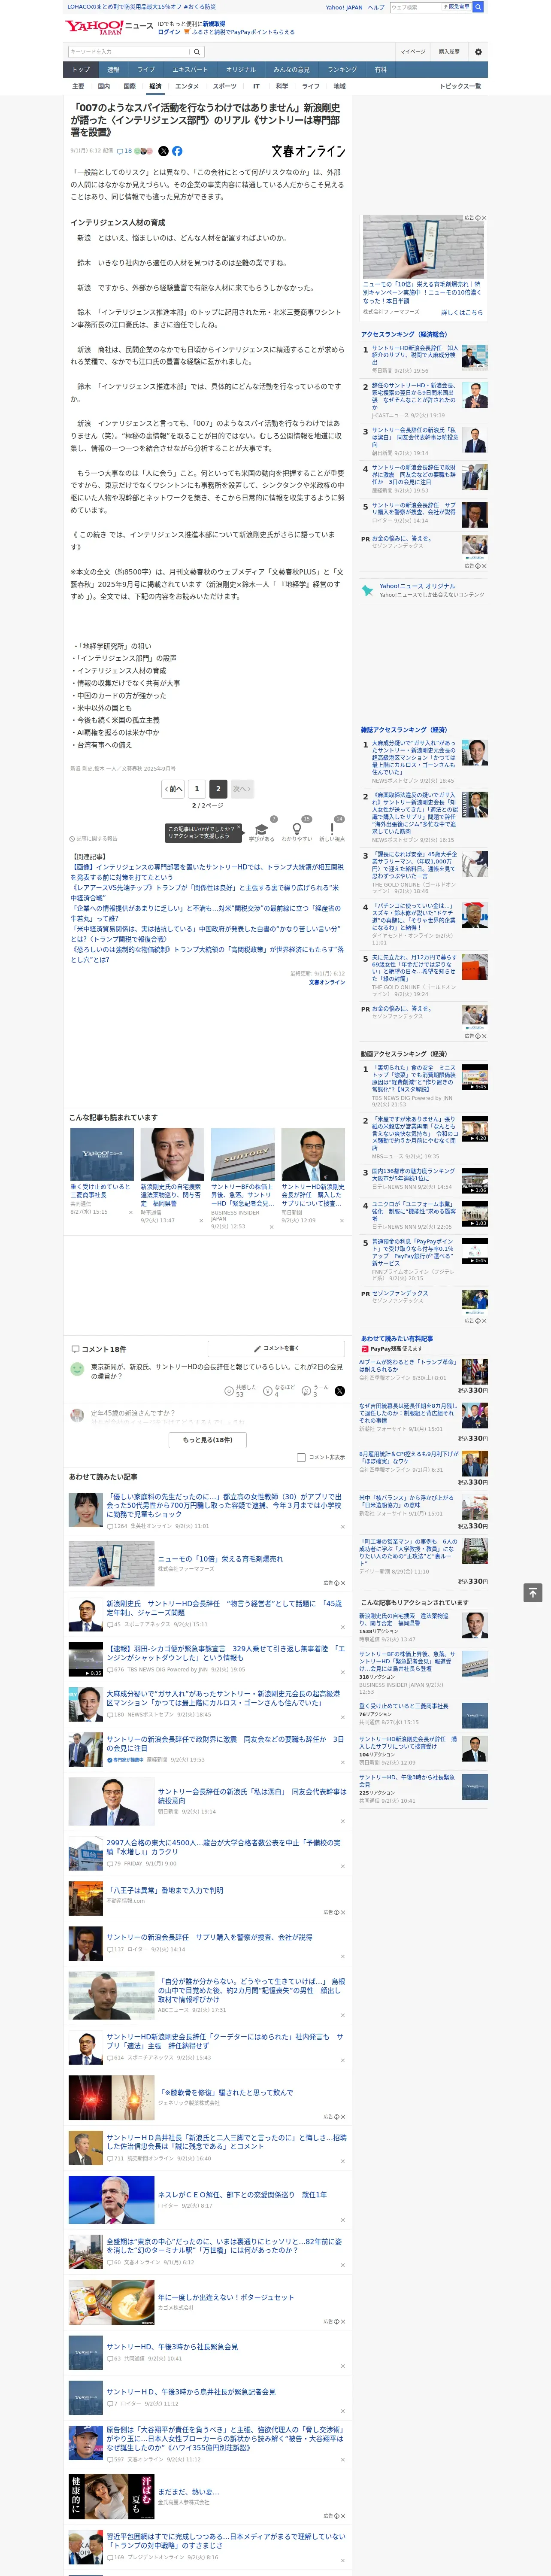Open the comment count bubble under the headline
Image resolution: width=551 pixels, height=2576 pixels.
coord(125,151)
